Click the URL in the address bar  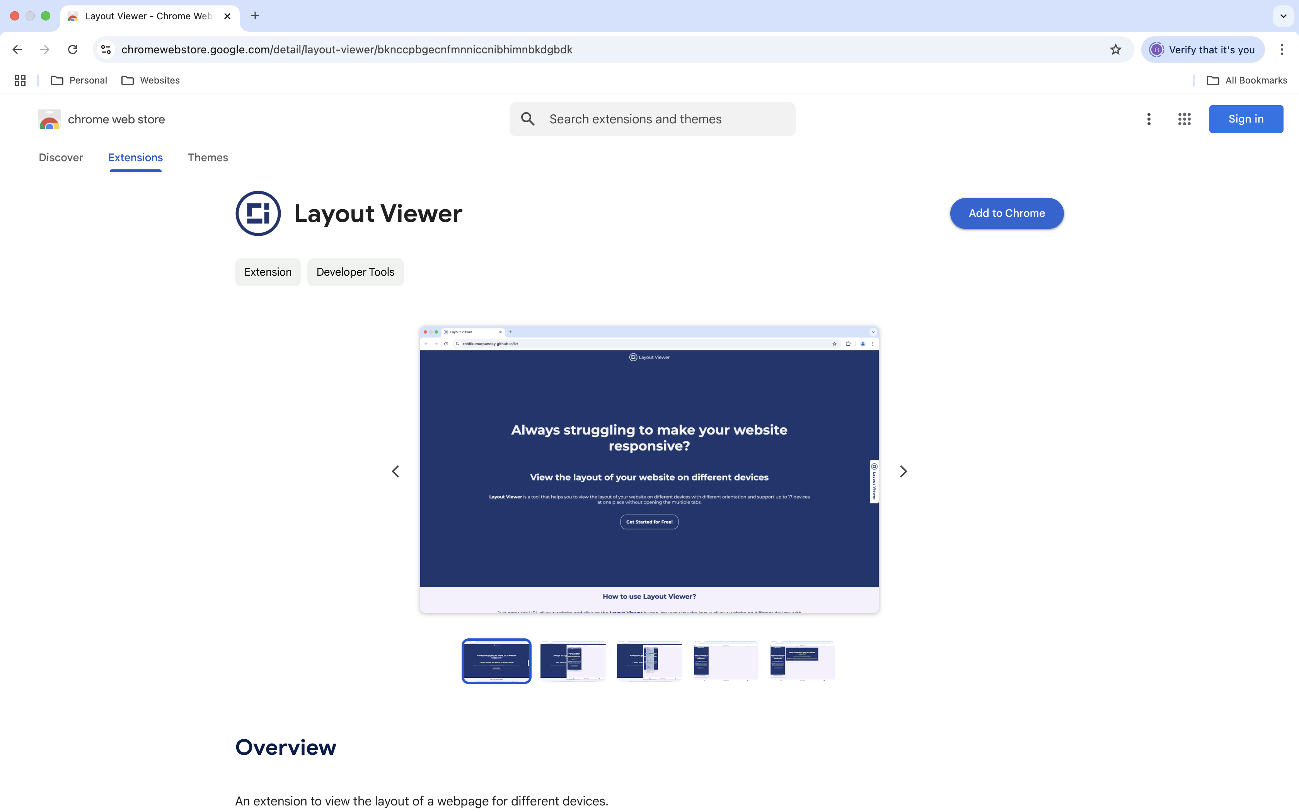pyautogui.click(x=347, y=49)
